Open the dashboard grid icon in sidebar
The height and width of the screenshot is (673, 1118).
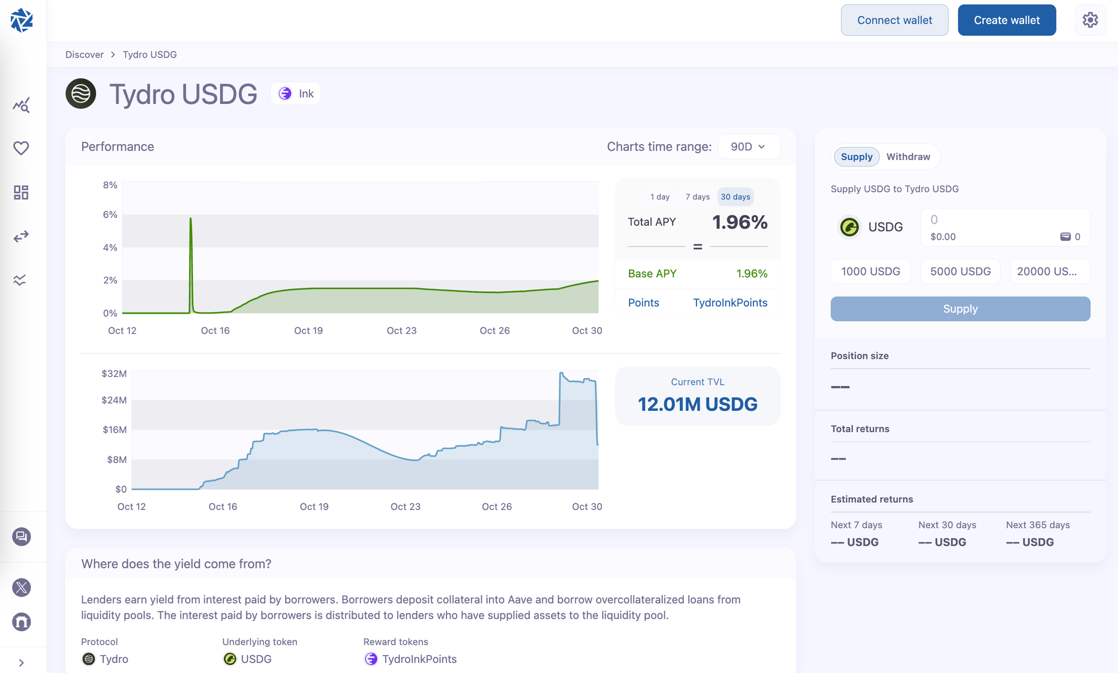[x=21, y=192]
